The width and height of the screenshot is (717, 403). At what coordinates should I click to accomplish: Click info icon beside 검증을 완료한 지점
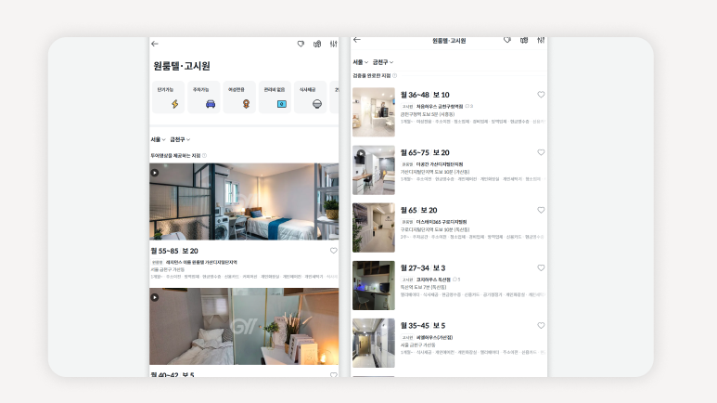coord(394,75)
